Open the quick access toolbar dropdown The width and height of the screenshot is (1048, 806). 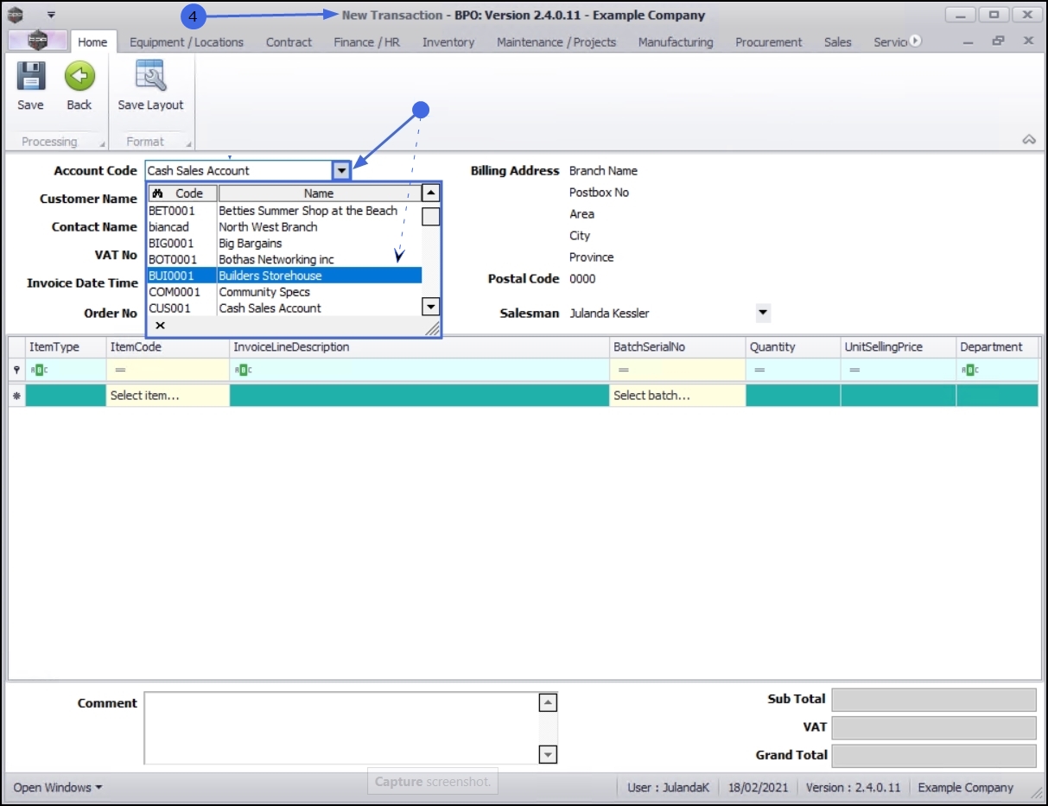(51, 15)
